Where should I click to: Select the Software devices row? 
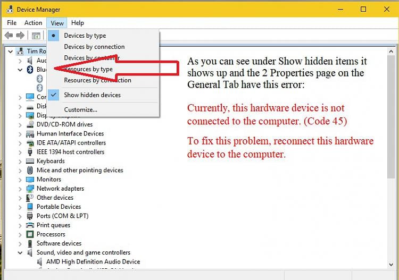[x=59, y=243]
